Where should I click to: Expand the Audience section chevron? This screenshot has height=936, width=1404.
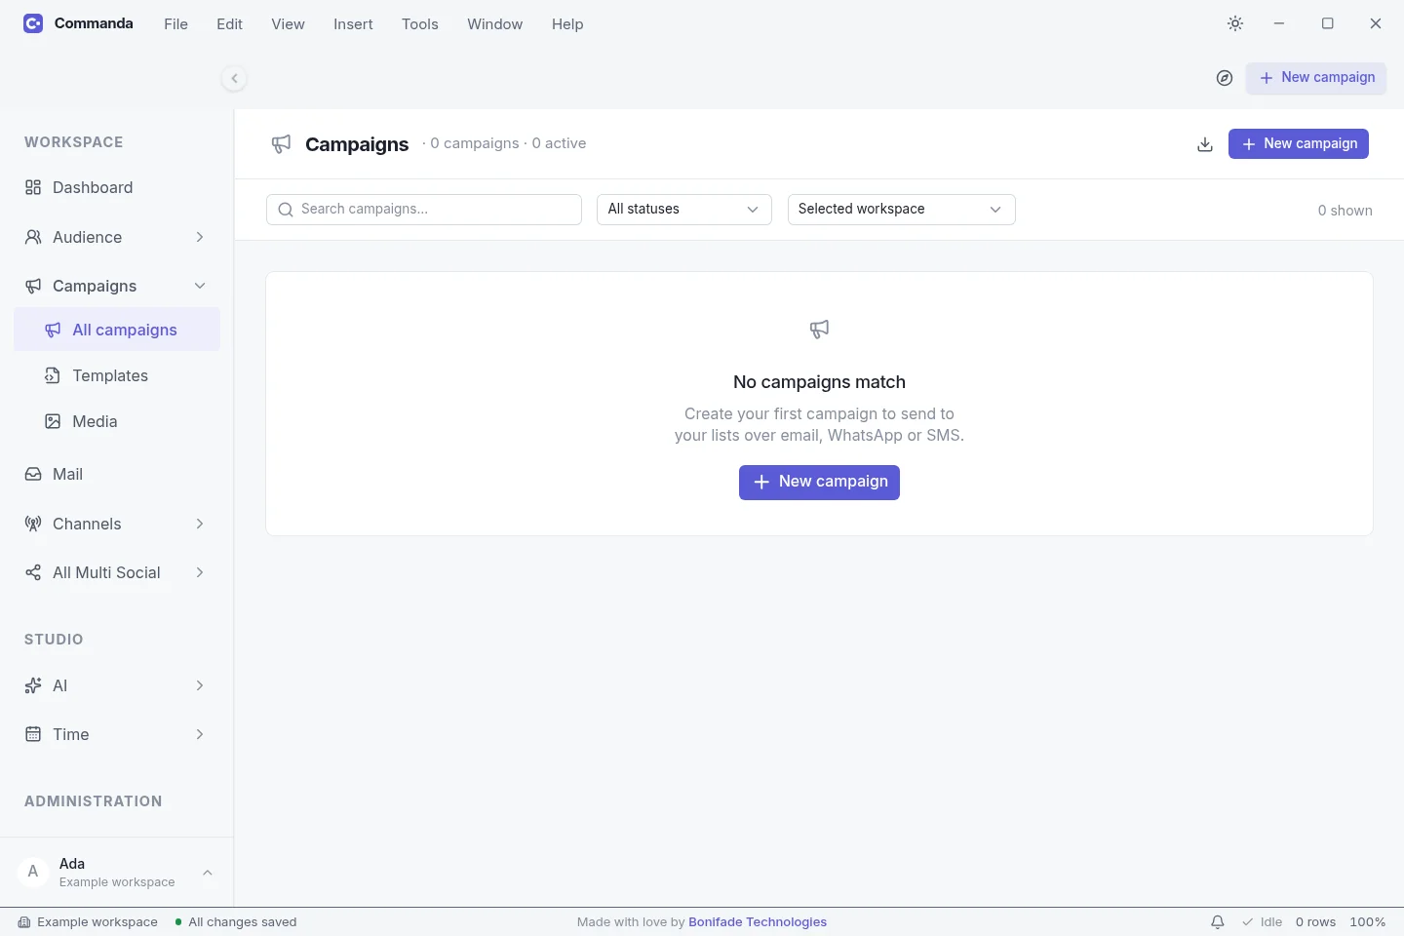pos(200,237)
